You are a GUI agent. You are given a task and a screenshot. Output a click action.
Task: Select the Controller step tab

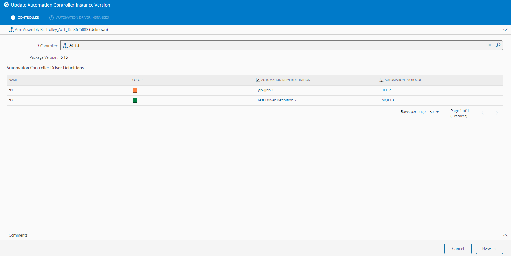25,17
